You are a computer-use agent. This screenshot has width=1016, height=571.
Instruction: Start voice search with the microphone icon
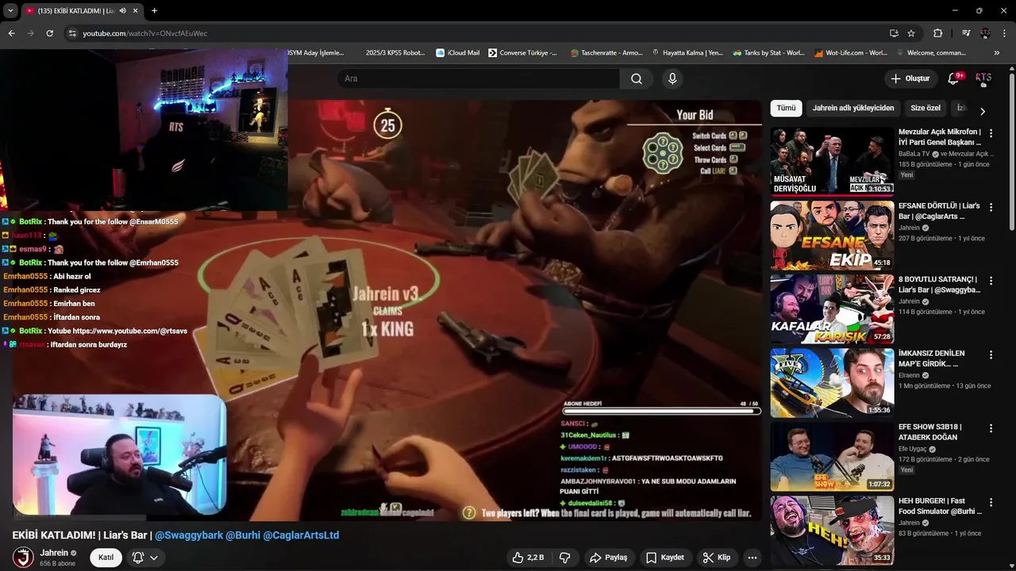click(x=672, y=79)
